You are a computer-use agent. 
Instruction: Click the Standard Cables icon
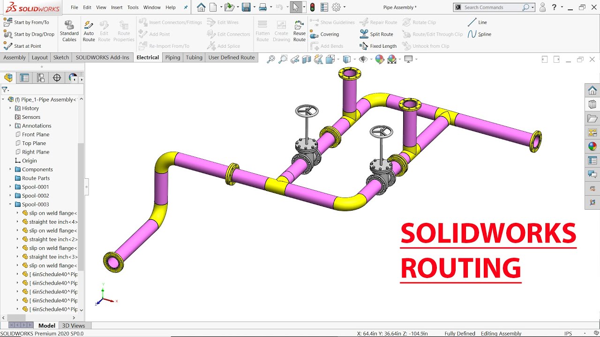pos(69,31)
